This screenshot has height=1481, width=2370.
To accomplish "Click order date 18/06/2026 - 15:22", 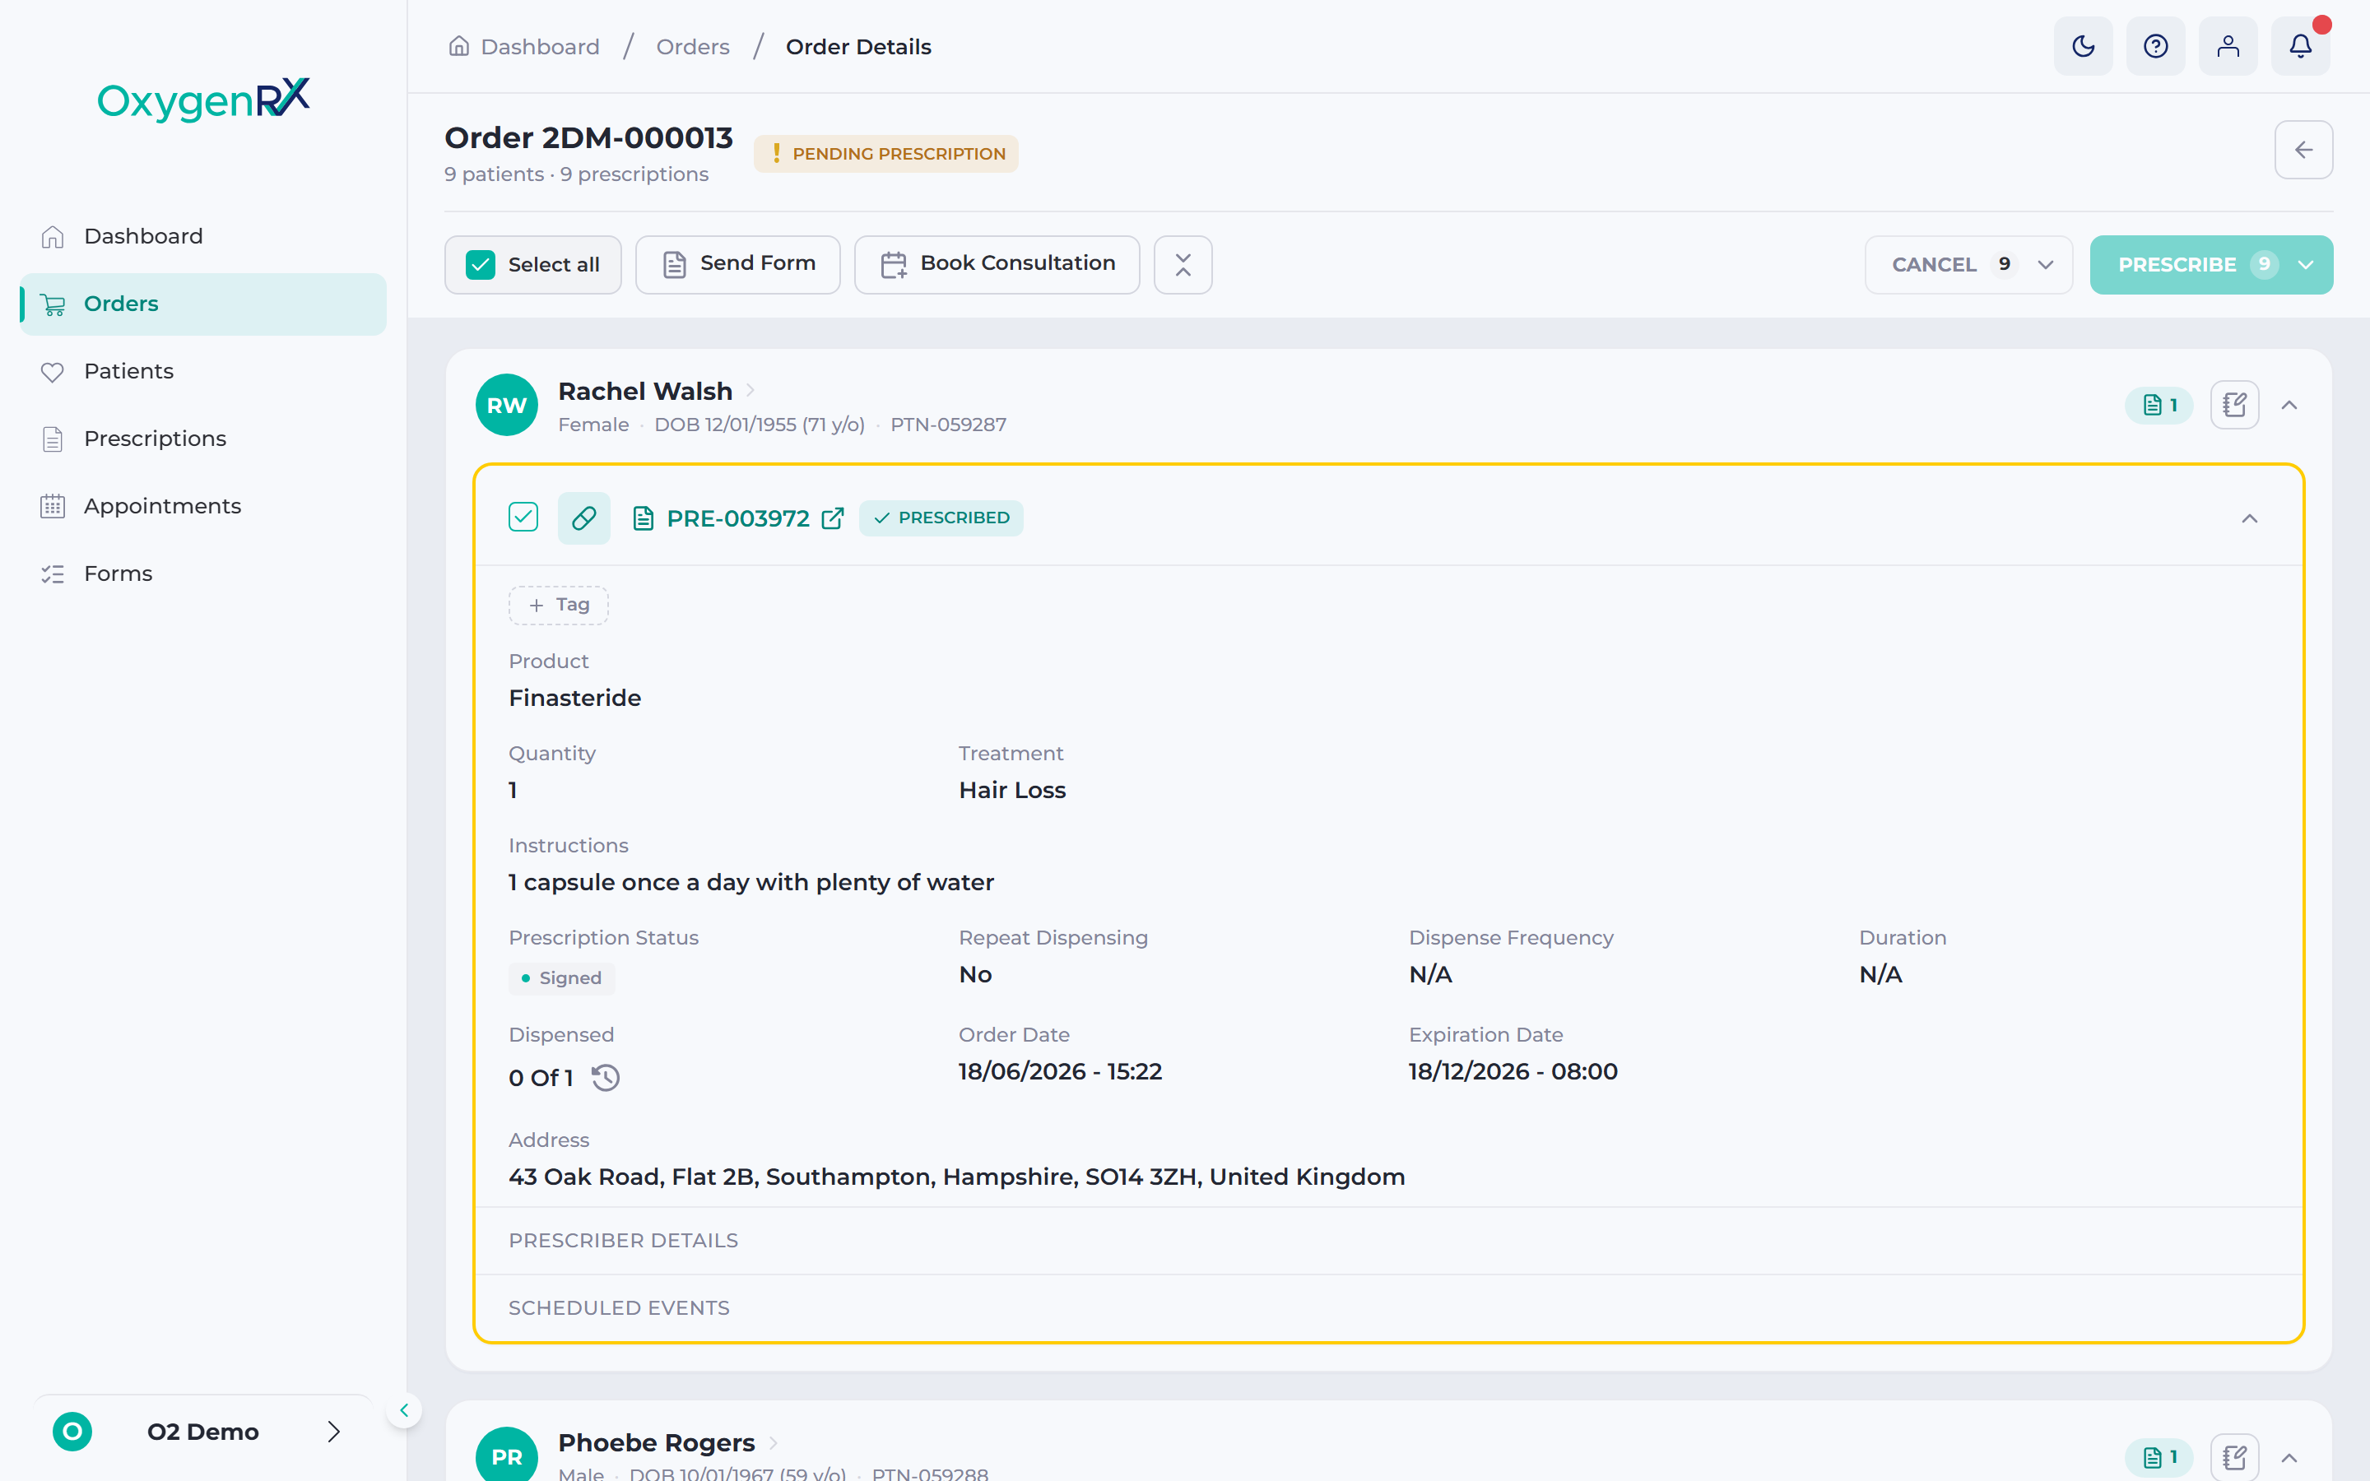I will tap(1060, 1070).
